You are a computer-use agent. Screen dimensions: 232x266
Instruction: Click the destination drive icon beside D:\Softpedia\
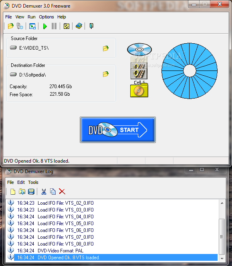point(13,74)
